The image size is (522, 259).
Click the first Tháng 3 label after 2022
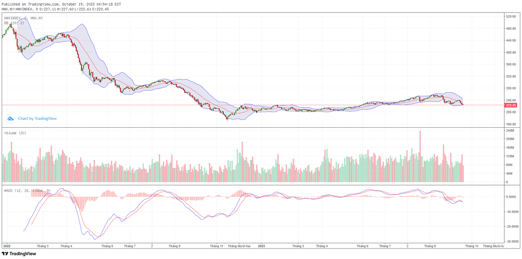(42, 246)
